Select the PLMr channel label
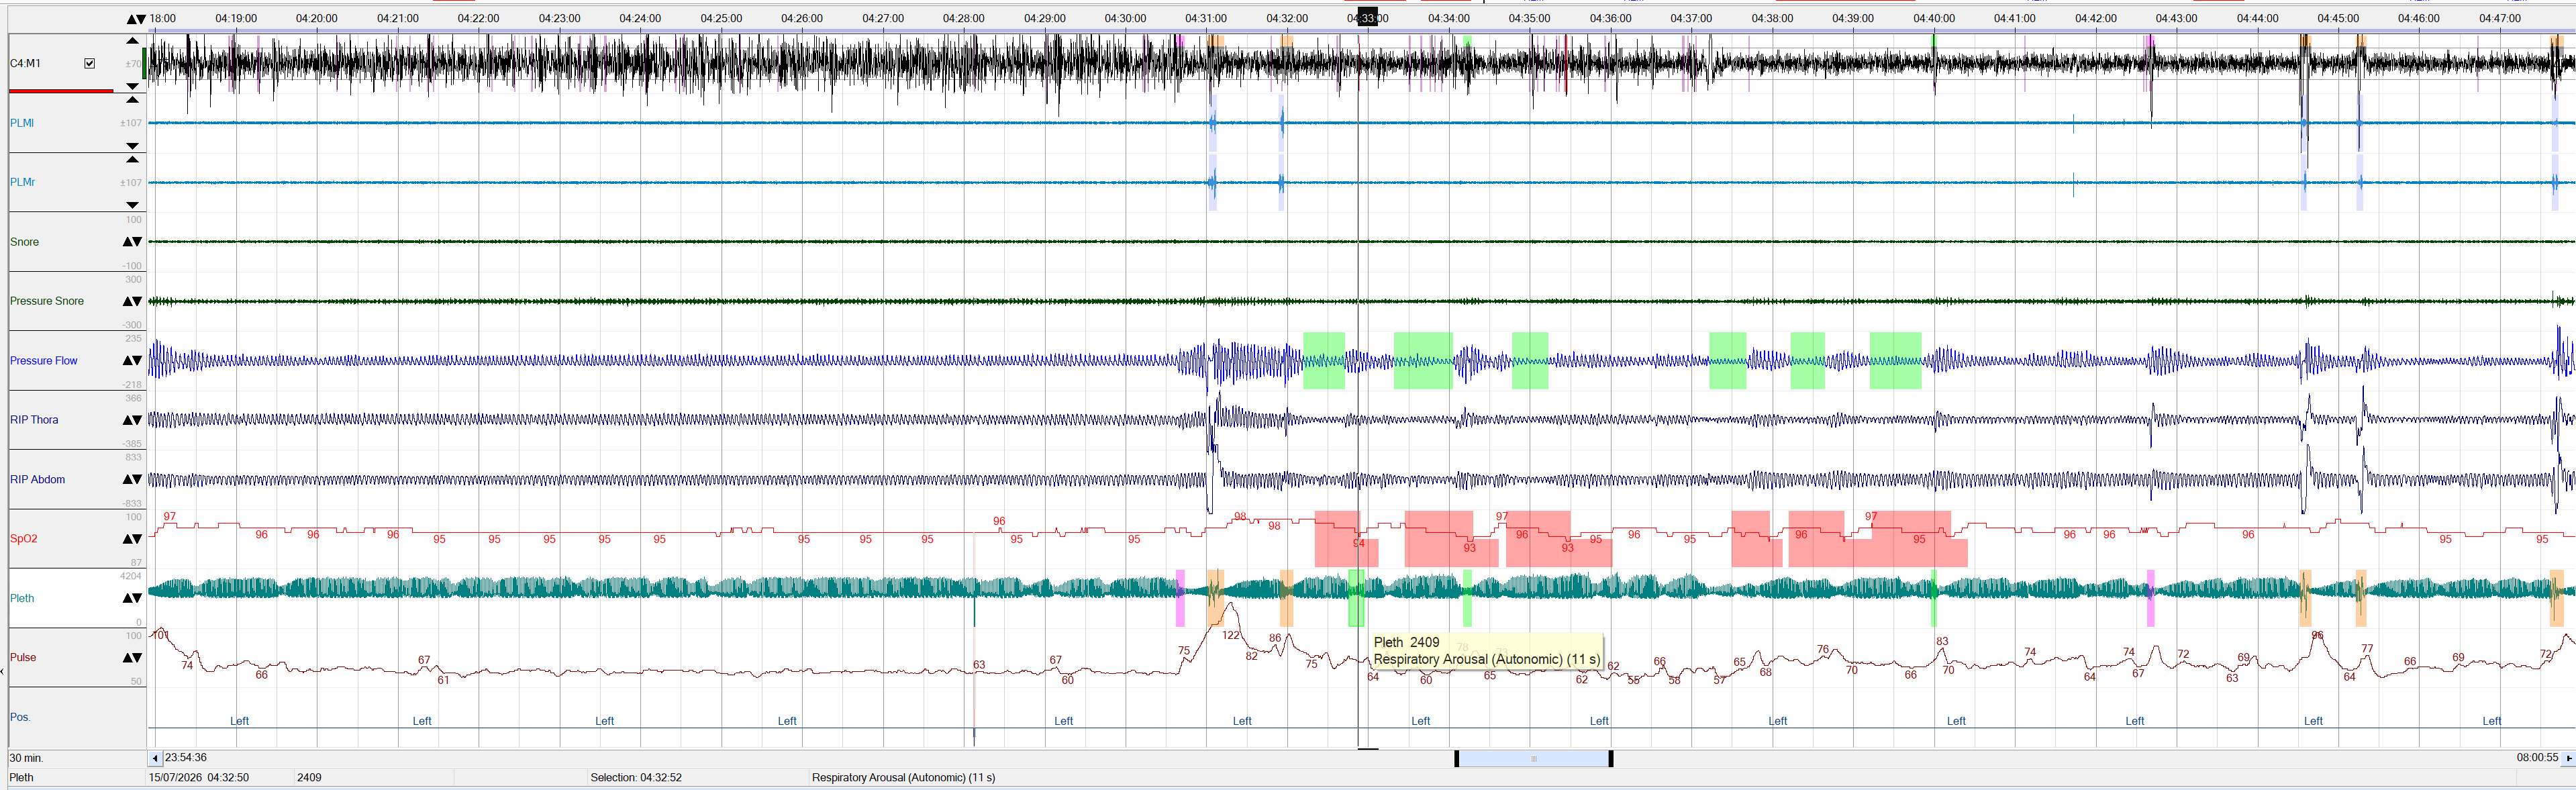Viewport: 2576px width, 790px height. [x=23, y=182]
